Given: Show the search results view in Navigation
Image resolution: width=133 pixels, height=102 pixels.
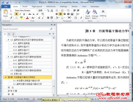Looking at the screenshot, I should (x=13, y=34).
